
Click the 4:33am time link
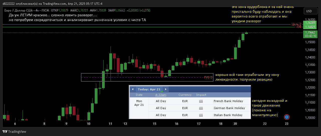point(161,95)
